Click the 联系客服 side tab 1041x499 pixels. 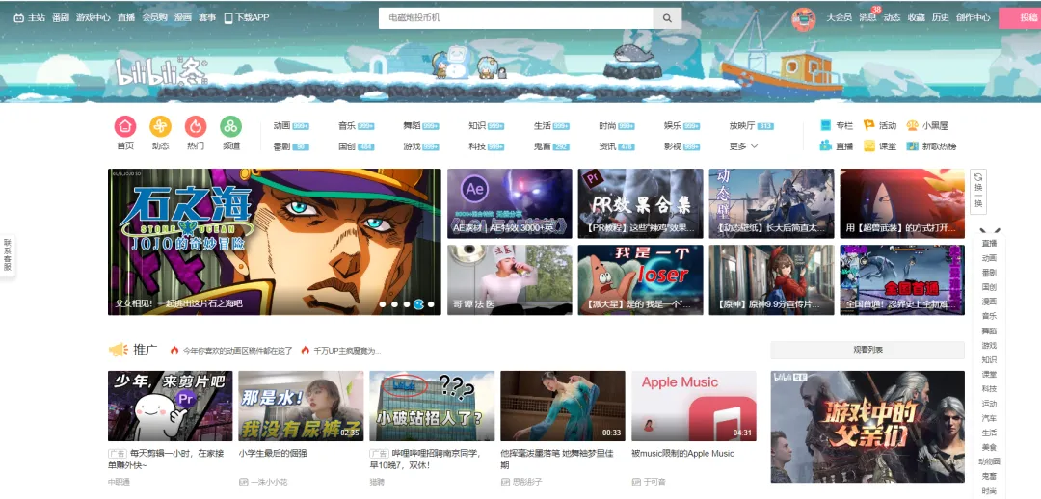[8, 255]
